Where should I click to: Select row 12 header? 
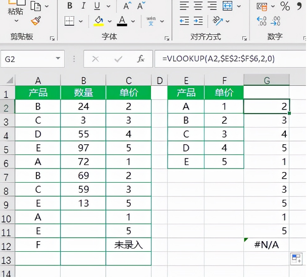[x=7, y=245]
